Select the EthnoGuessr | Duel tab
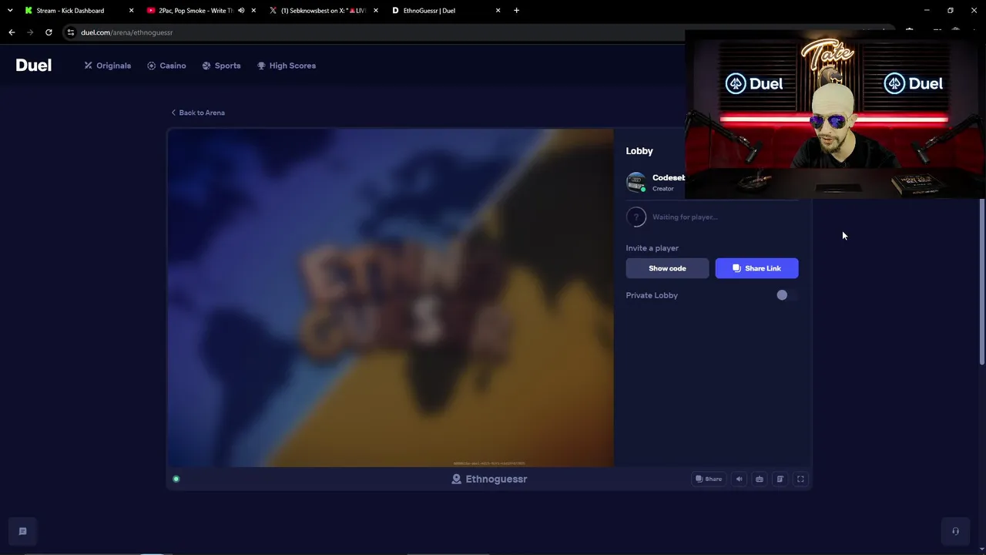The height and width of the screenshot is (555, 986). pyautogui.click(x=446, y=11)
